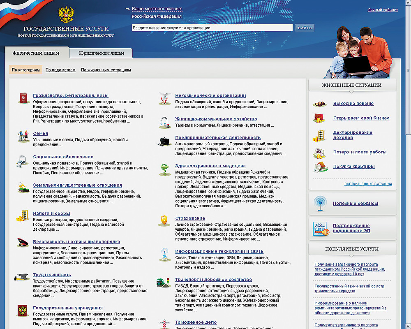Switch to the Юридическим лицам tab
411x329 pixels.
click(102, 53)
